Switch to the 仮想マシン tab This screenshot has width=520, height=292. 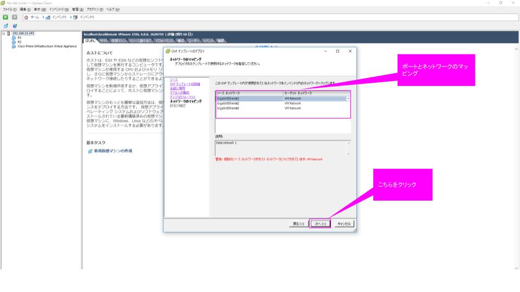119,41
